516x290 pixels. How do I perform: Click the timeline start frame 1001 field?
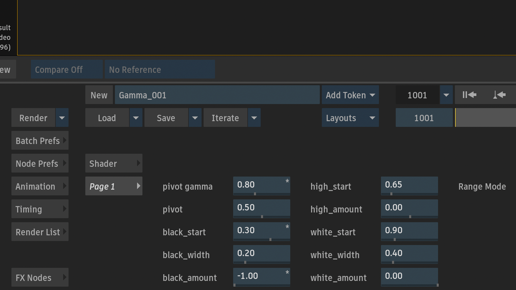[x=424, y=118]
